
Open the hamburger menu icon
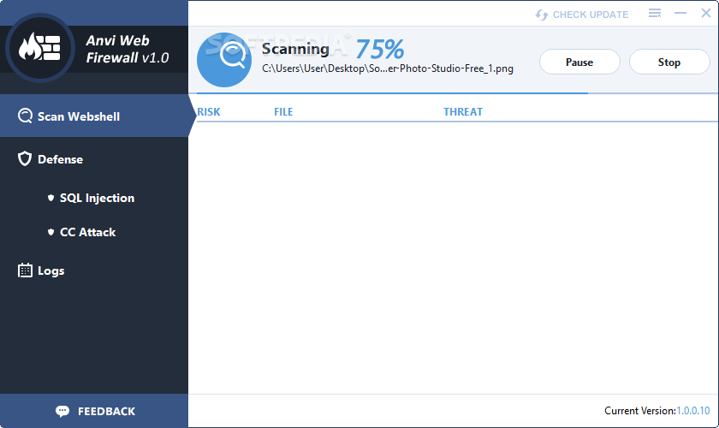coord(655,14)
